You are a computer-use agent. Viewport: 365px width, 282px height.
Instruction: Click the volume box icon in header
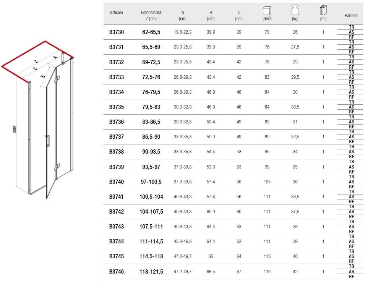[x=267, y=10]
